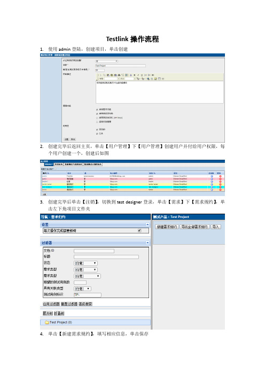Check the hide inactive users checkbox
The width and height of the screenshot is (265, 375).
(56, 169)
